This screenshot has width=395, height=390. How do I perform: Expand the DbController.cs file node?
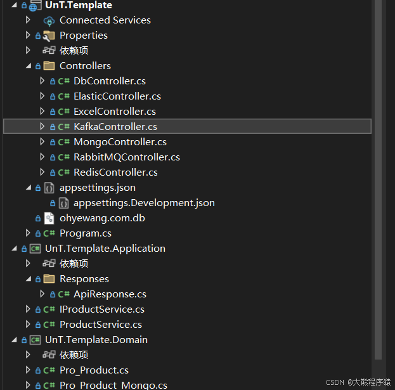coord(42,81)
